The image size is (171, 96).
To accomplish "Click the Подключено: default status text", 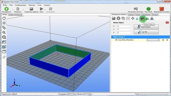I will point(9,94).
